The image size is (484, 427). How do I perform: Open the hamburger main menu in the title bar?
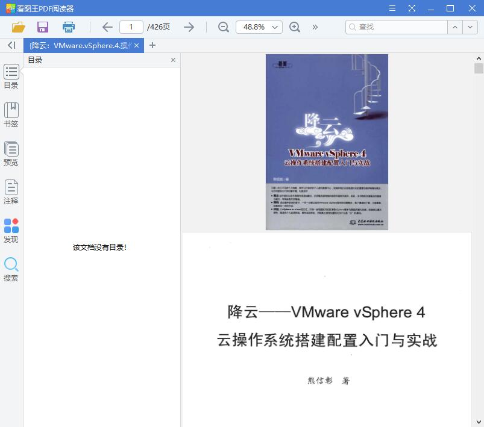[392, 8]
